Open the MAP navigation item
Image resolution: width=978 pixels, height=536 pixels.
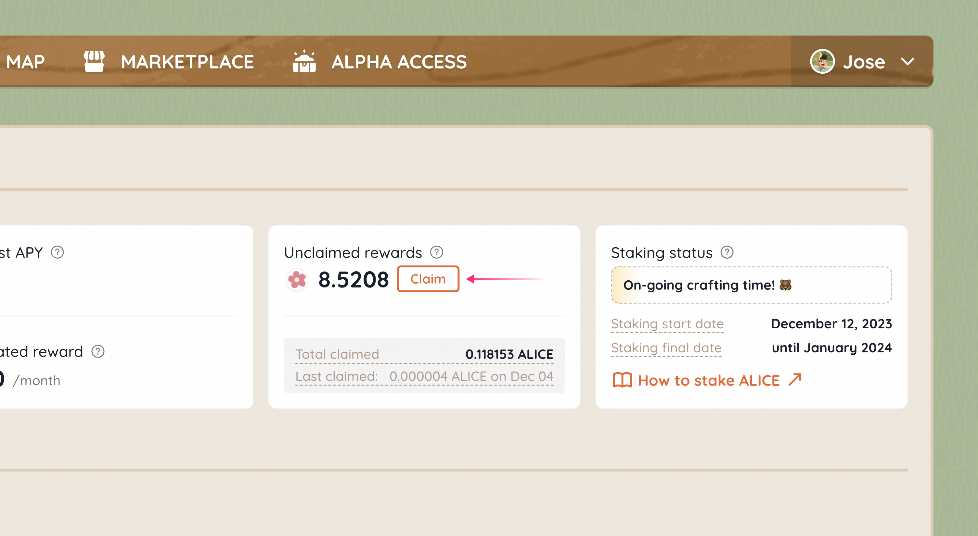pos(25,62)
